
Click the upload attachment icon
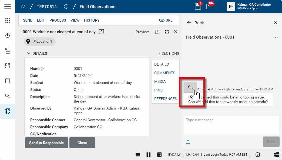tap(188, 142)
